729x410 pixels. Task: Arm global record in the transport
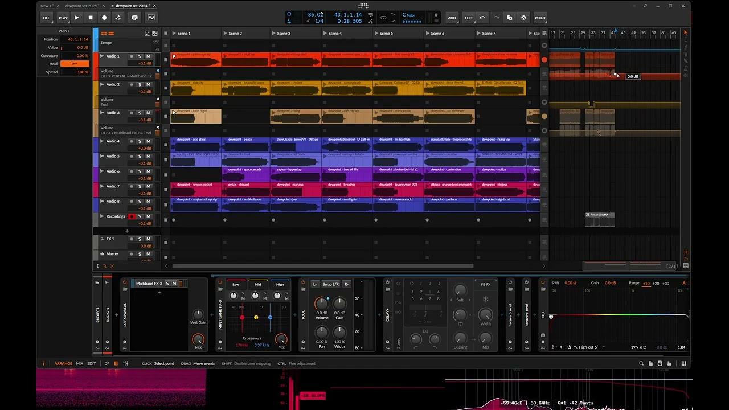point(104,18)
